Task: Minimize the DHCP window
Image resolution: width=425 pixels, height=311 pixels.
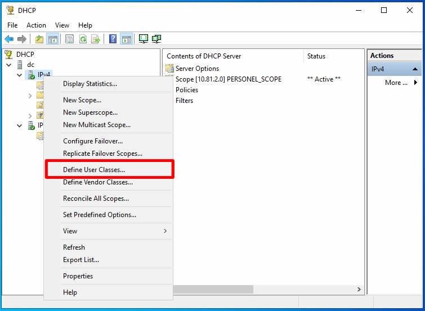Action: point(359,11)
